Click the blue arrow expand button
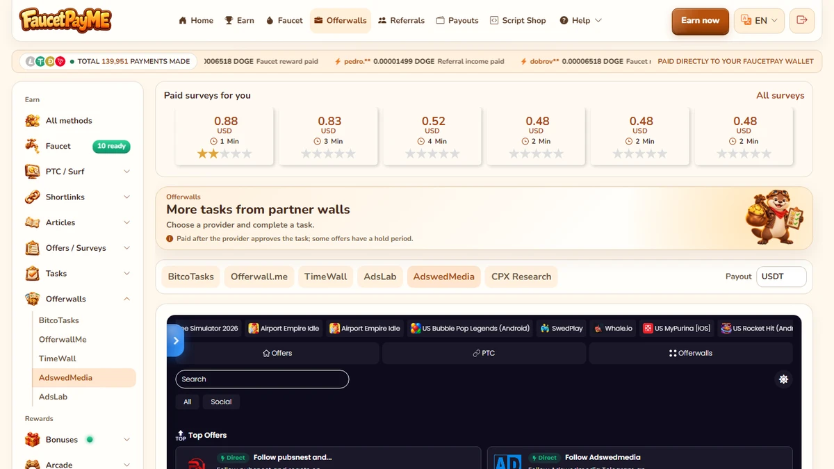 [x=175, y=340]
